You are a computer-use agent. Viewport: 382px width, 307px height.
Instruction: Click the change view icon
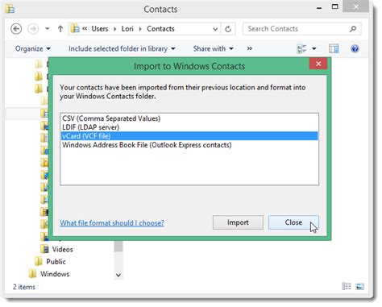(x=301, y=49)
